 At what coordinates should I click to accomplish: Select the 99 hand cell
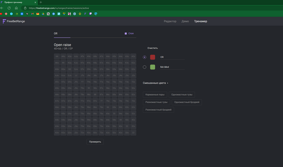[x=89, y=88]
